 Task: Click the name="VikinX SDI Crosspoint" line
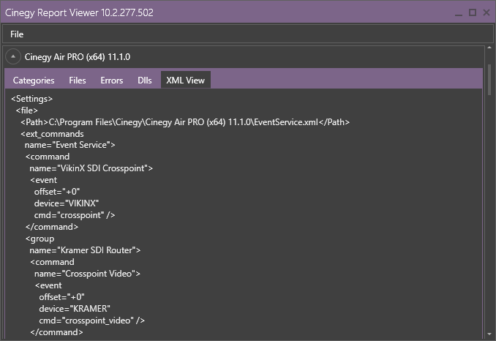click(x=91, y=168)
